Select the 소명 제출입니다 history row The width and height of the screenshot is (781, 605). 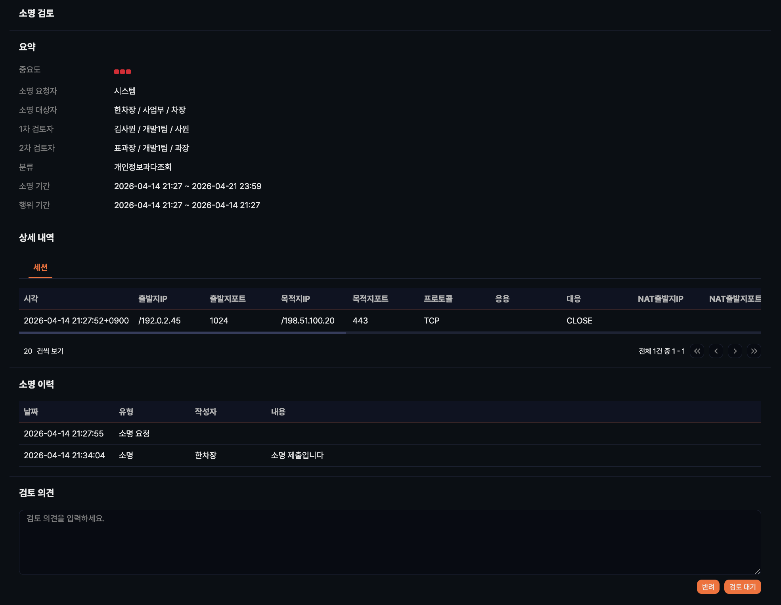pyautogui.click(x=297, y=455)
